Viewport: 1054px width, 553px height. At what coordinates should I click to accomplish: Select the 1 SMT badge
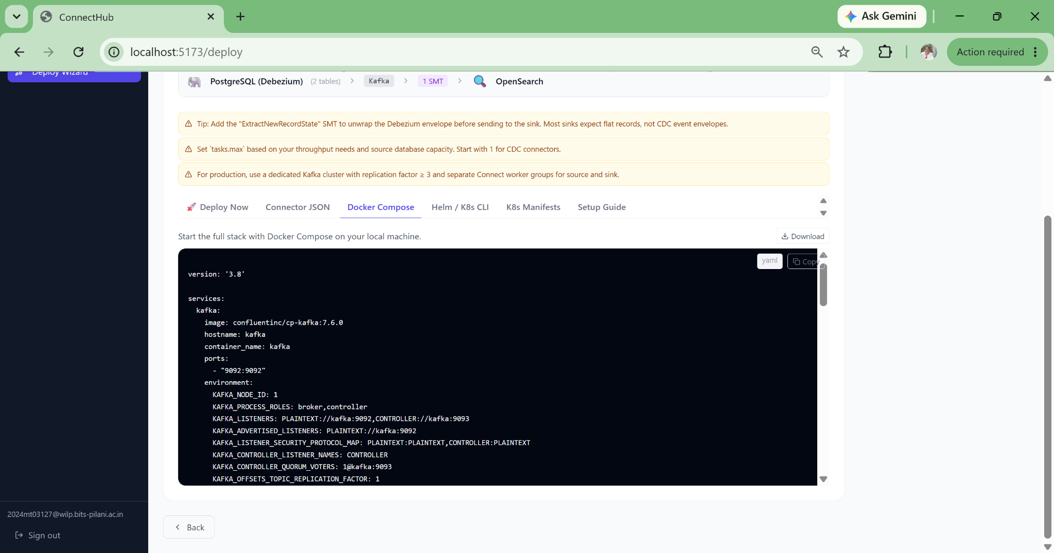click(x=432, y=81)
